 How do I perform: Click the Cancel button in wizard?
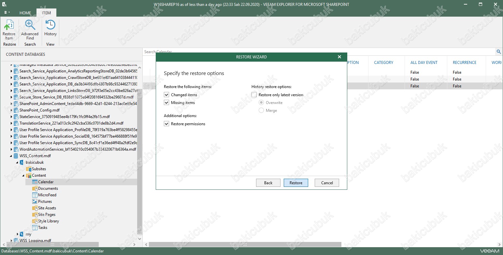(327, 183)
